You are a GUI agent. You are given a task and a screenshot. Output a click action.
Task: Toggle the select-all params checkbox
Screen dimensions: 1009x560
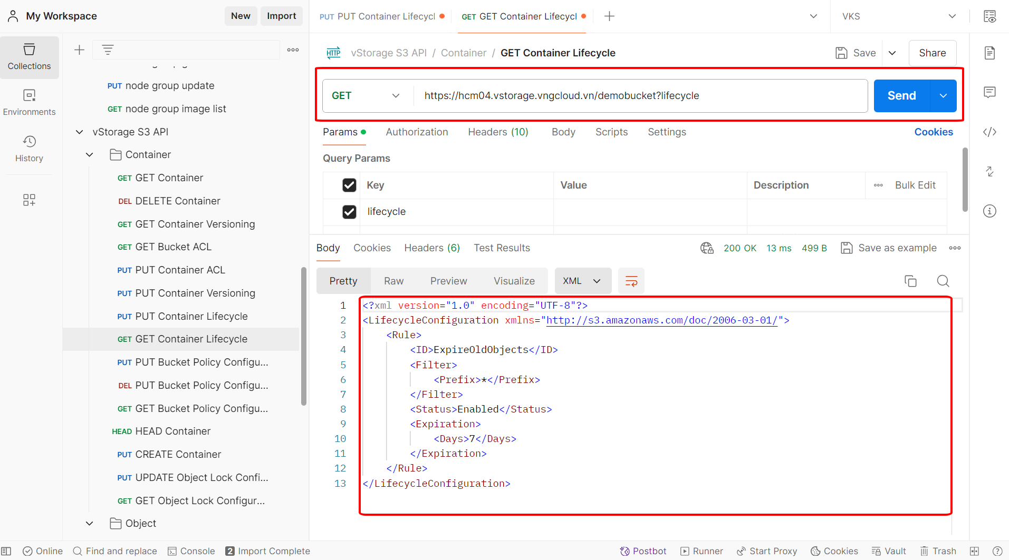pyautogui.click(x=349, y=185)
